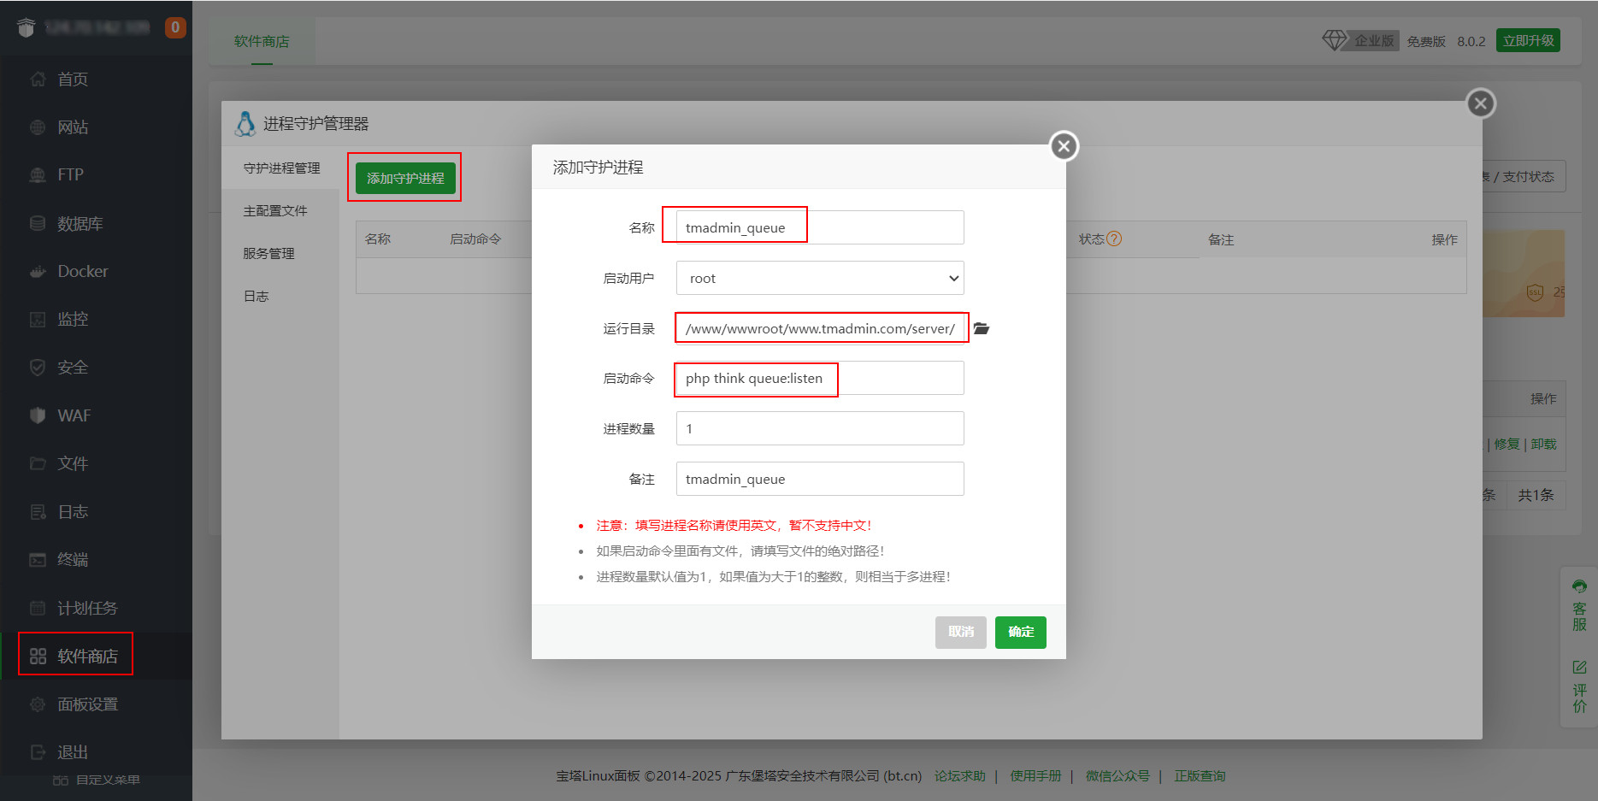1598x801 pixels.
Task: Click the status help question mark icon
Action: [1113, 239]
